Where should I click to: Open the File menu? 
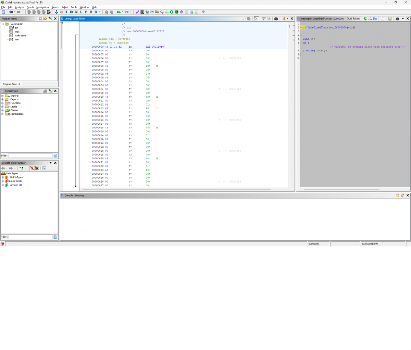tap(3, 7)
